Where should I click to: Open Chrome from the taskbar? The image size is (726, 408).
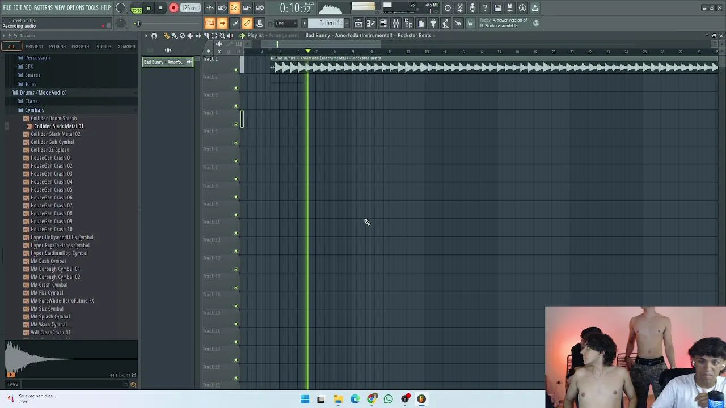[372, 399]
